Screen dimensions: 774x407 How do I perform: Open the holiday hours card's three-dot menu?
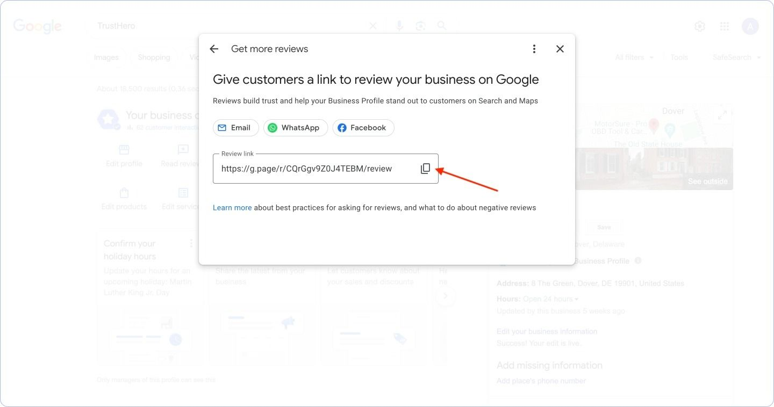coord(191,244)
